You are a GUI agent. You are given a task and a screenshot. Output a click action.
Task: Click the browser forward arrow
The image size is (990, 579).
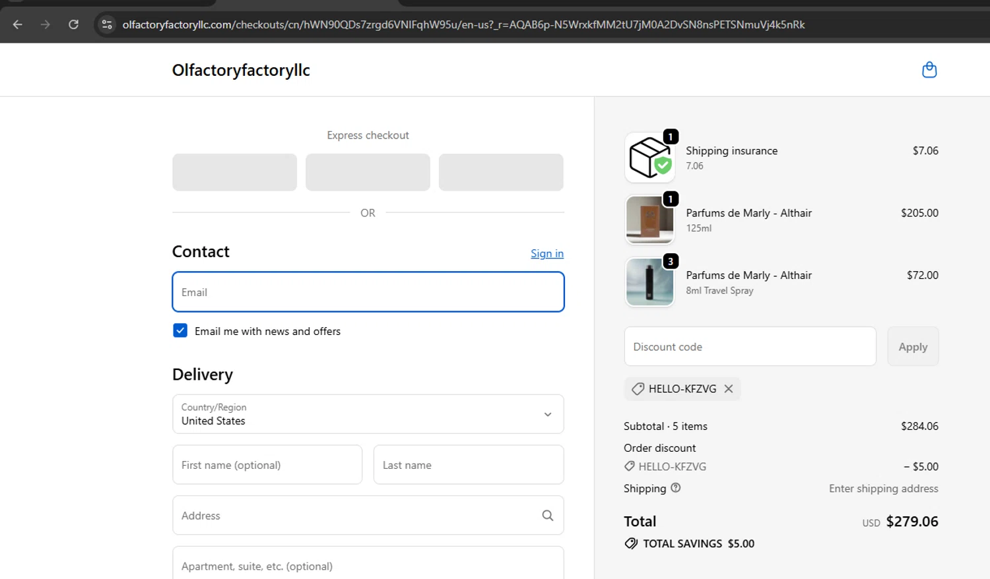pos(46,24)
